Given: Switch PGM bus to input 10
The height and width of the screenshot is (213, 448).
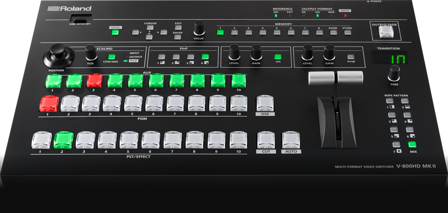Looking at the screenshot, I should coord(239,103).
